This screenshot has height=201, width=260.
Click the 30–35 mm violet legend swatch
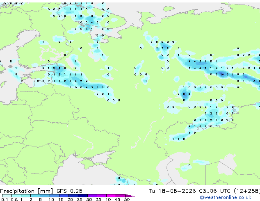tap(92, 196)
